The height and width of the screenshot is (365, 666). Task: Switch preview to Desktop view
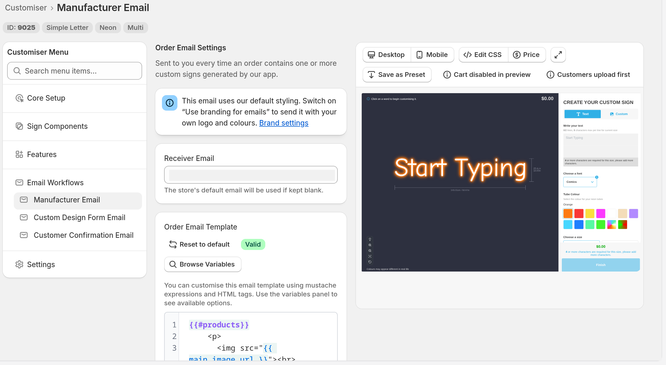coord(387,55)
